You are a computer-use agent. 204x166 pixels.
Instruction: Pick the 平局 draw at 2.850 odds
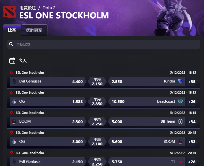tap(97, 101)
